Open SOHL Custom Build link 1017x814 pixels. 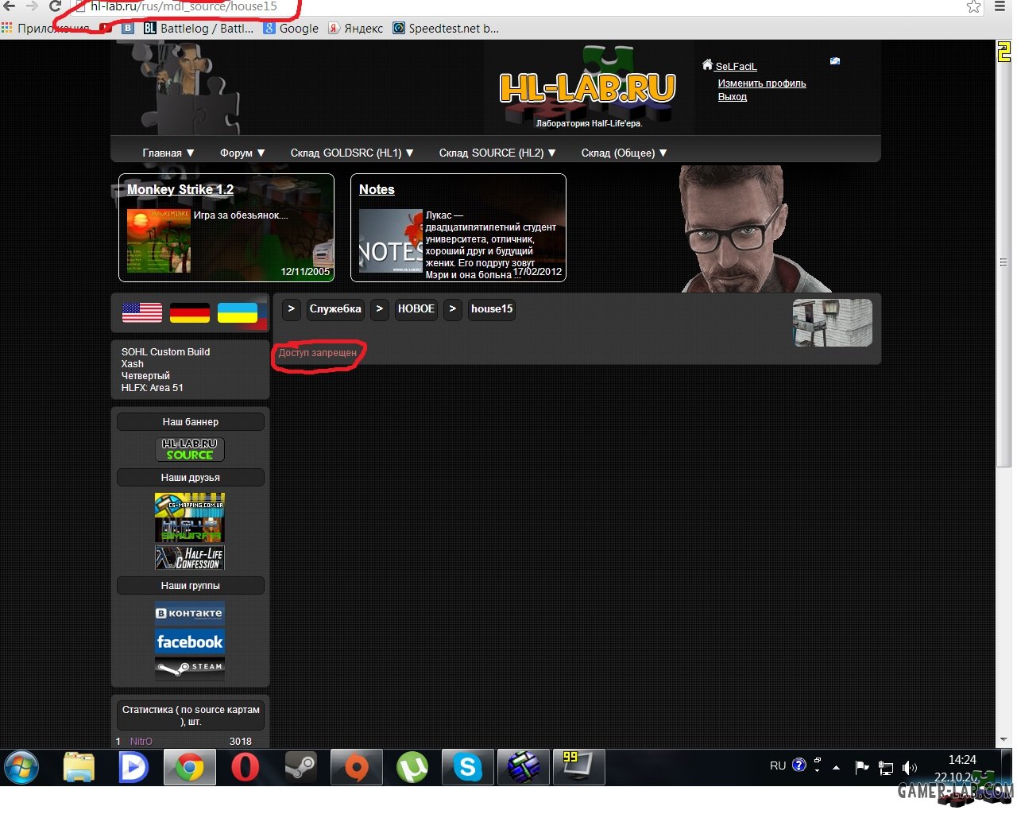165,352
